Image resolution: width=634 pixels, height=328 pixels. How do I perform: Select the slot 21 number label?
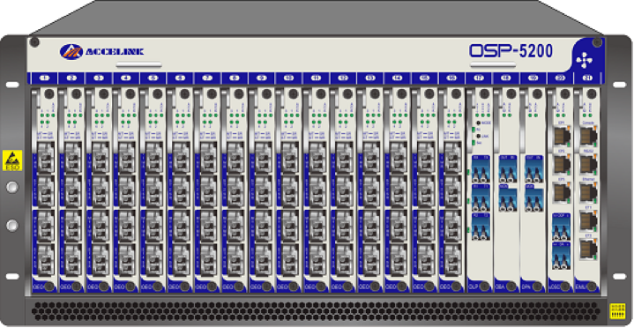click(x=586, y=78)
